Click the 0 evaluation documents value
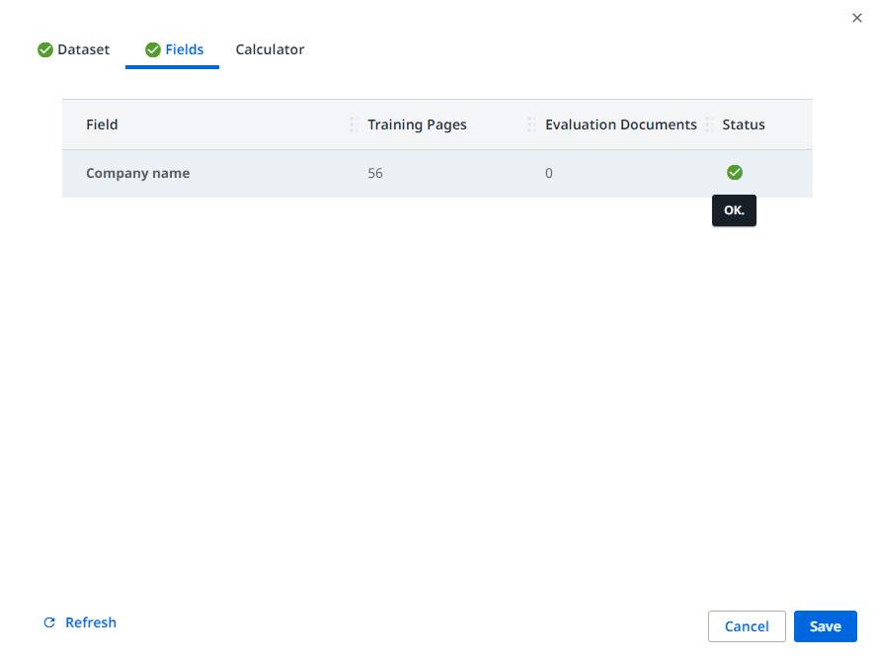Image resolution: width=875 pixels, height=659 pixels. 549,173
